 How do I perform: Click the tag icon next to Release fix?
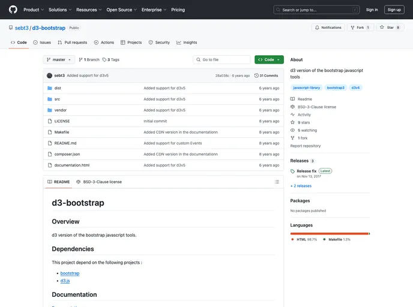pyautogui.click(x=292, y=171)
